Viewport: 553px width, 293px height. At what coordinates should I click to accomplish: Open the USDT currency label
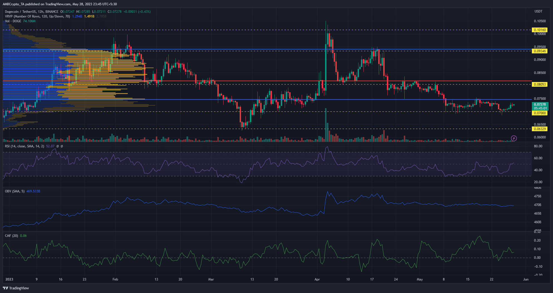click(x=538, y=11)
